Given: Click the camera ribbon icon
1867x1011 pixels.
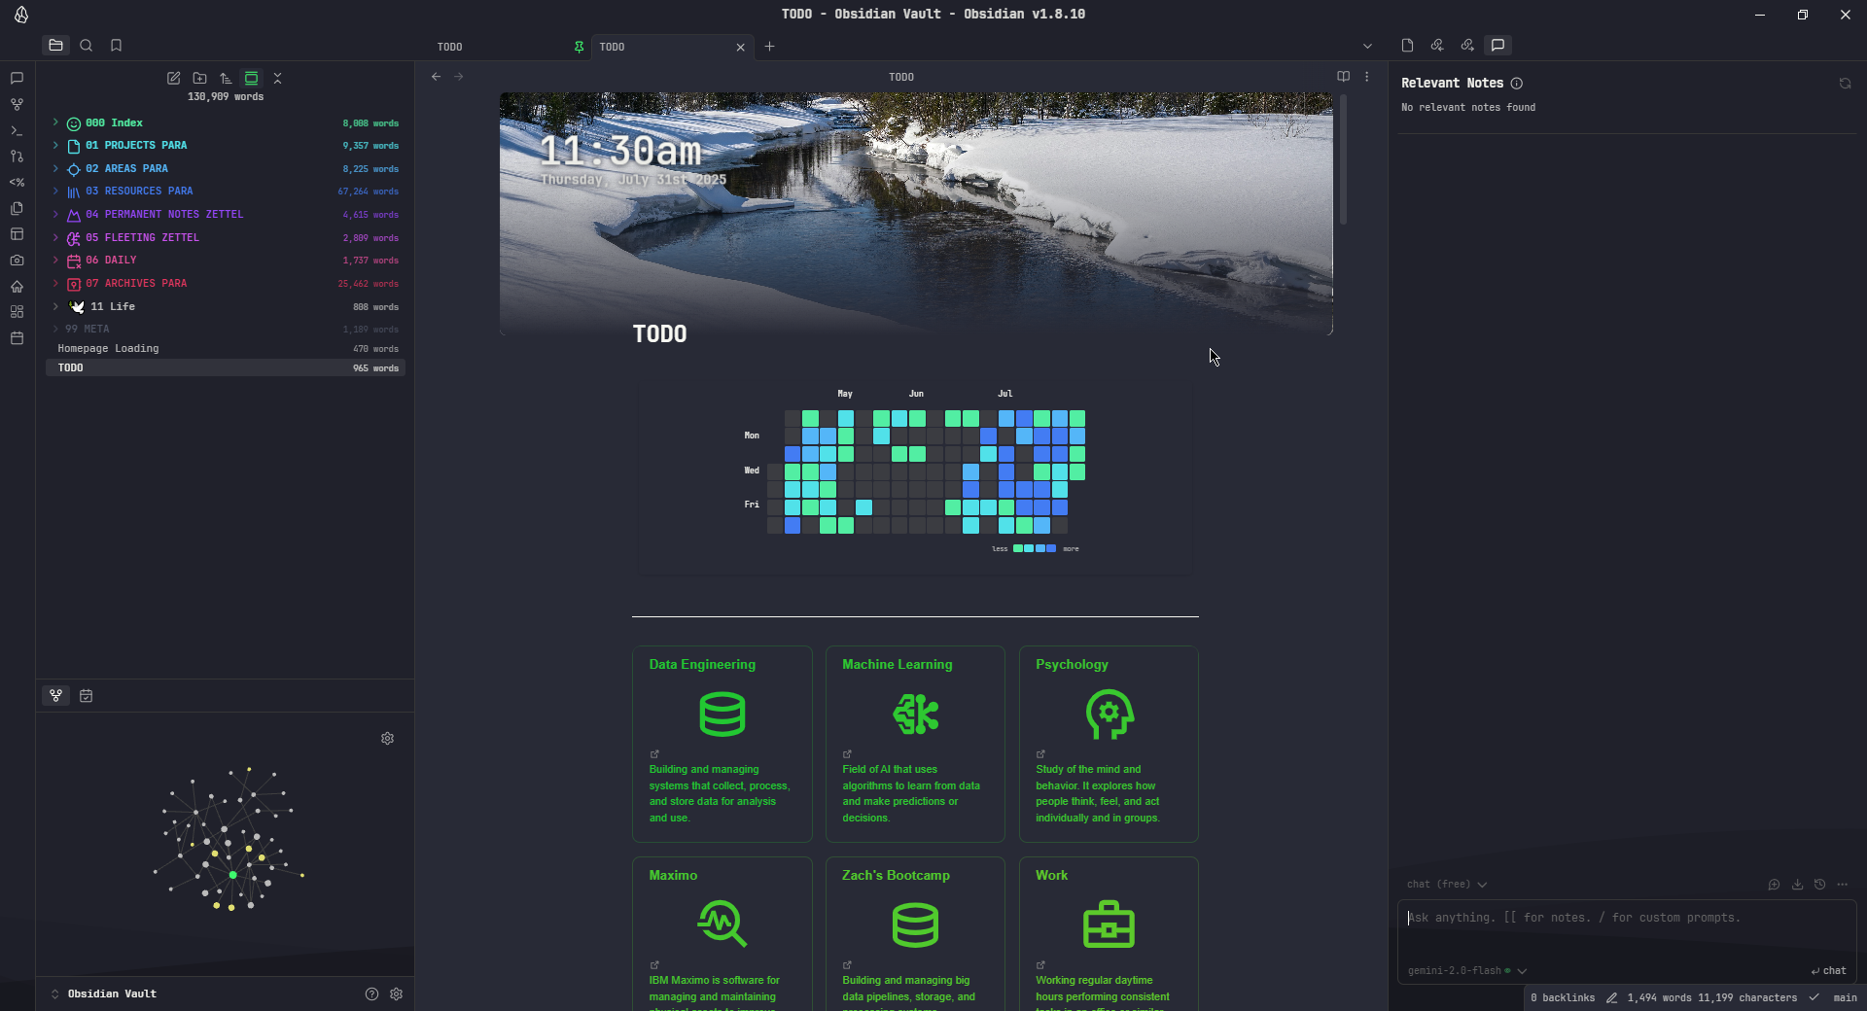Looking at the screenshot, I should point(17,261).
